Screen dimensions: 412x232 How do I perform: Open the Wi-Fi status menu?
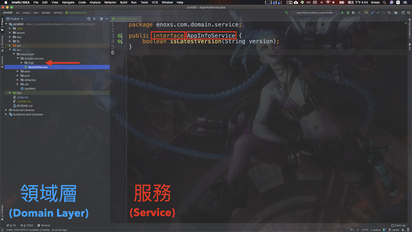(328, 2)
